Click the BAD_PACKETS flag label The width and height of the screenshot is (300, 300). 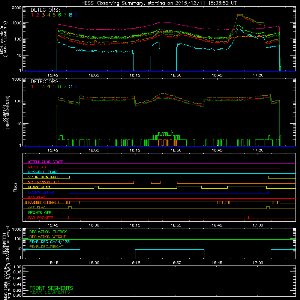pyautogui.click(x=41, y=217)
